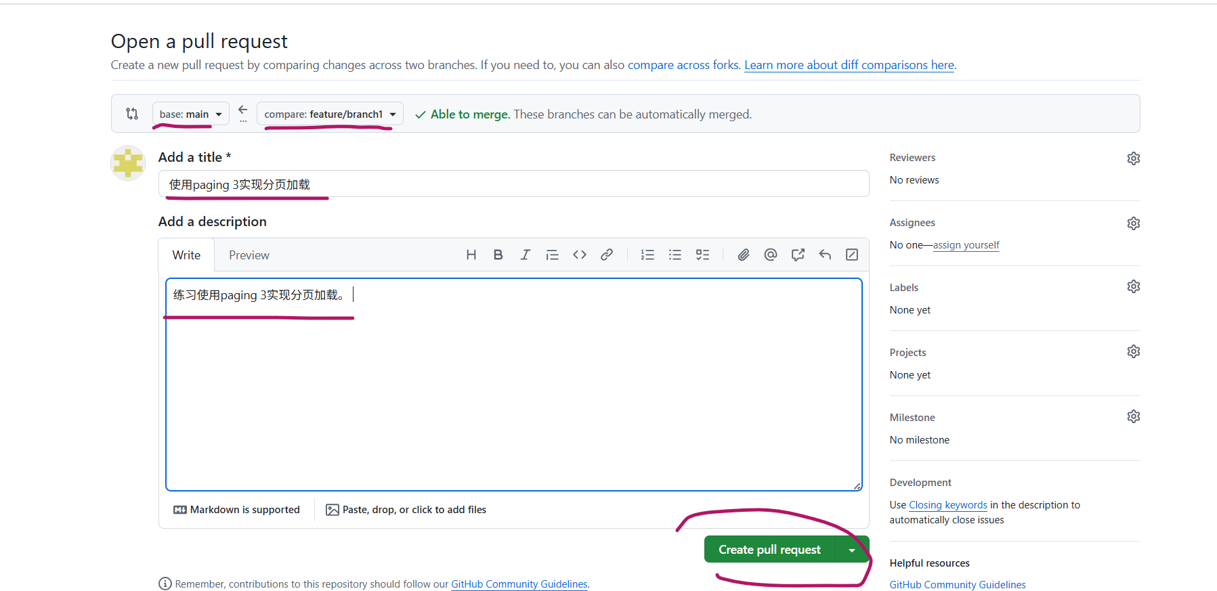Click the Labels heading

pyautogui.click(x=904, y=288)
